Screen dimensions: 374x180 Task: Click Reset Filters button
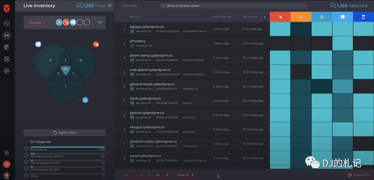pos(64,133)
